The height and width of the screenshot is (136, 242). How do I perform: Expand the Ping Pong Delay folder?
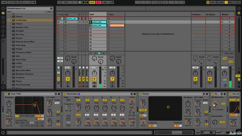11,85
